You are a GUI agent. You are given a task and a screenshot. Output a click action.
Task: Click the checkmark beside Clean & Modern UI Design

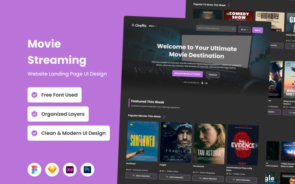click(34, 133)
